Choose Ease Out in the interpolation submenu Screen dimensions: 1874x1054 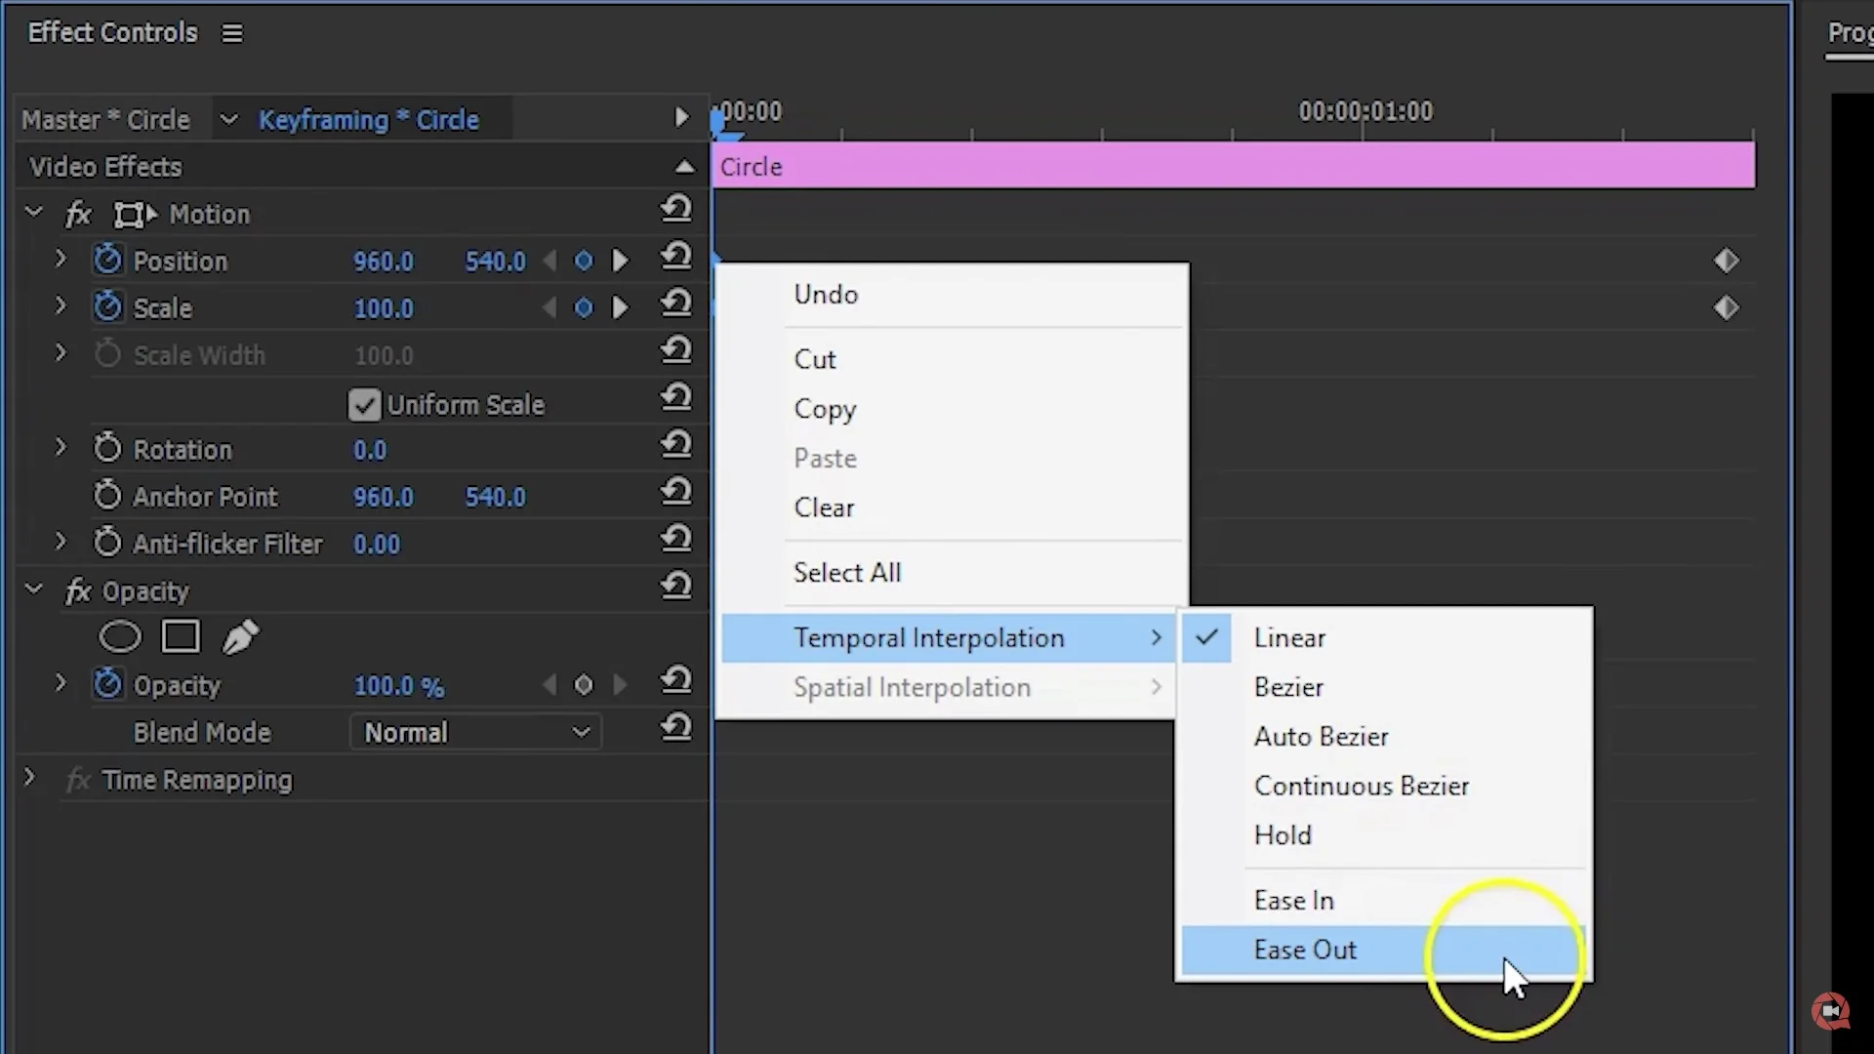[1305, 950]
